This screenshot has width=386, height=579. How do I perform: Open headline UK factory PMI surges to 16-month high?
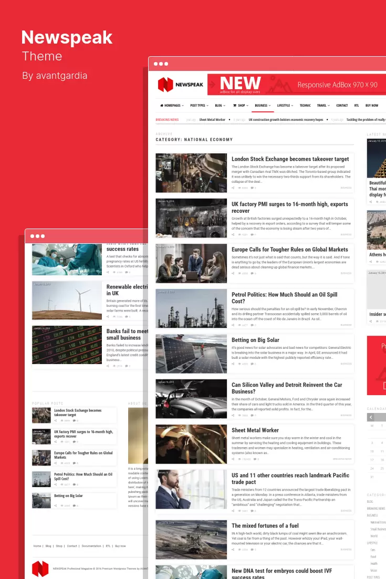(290, 208)
